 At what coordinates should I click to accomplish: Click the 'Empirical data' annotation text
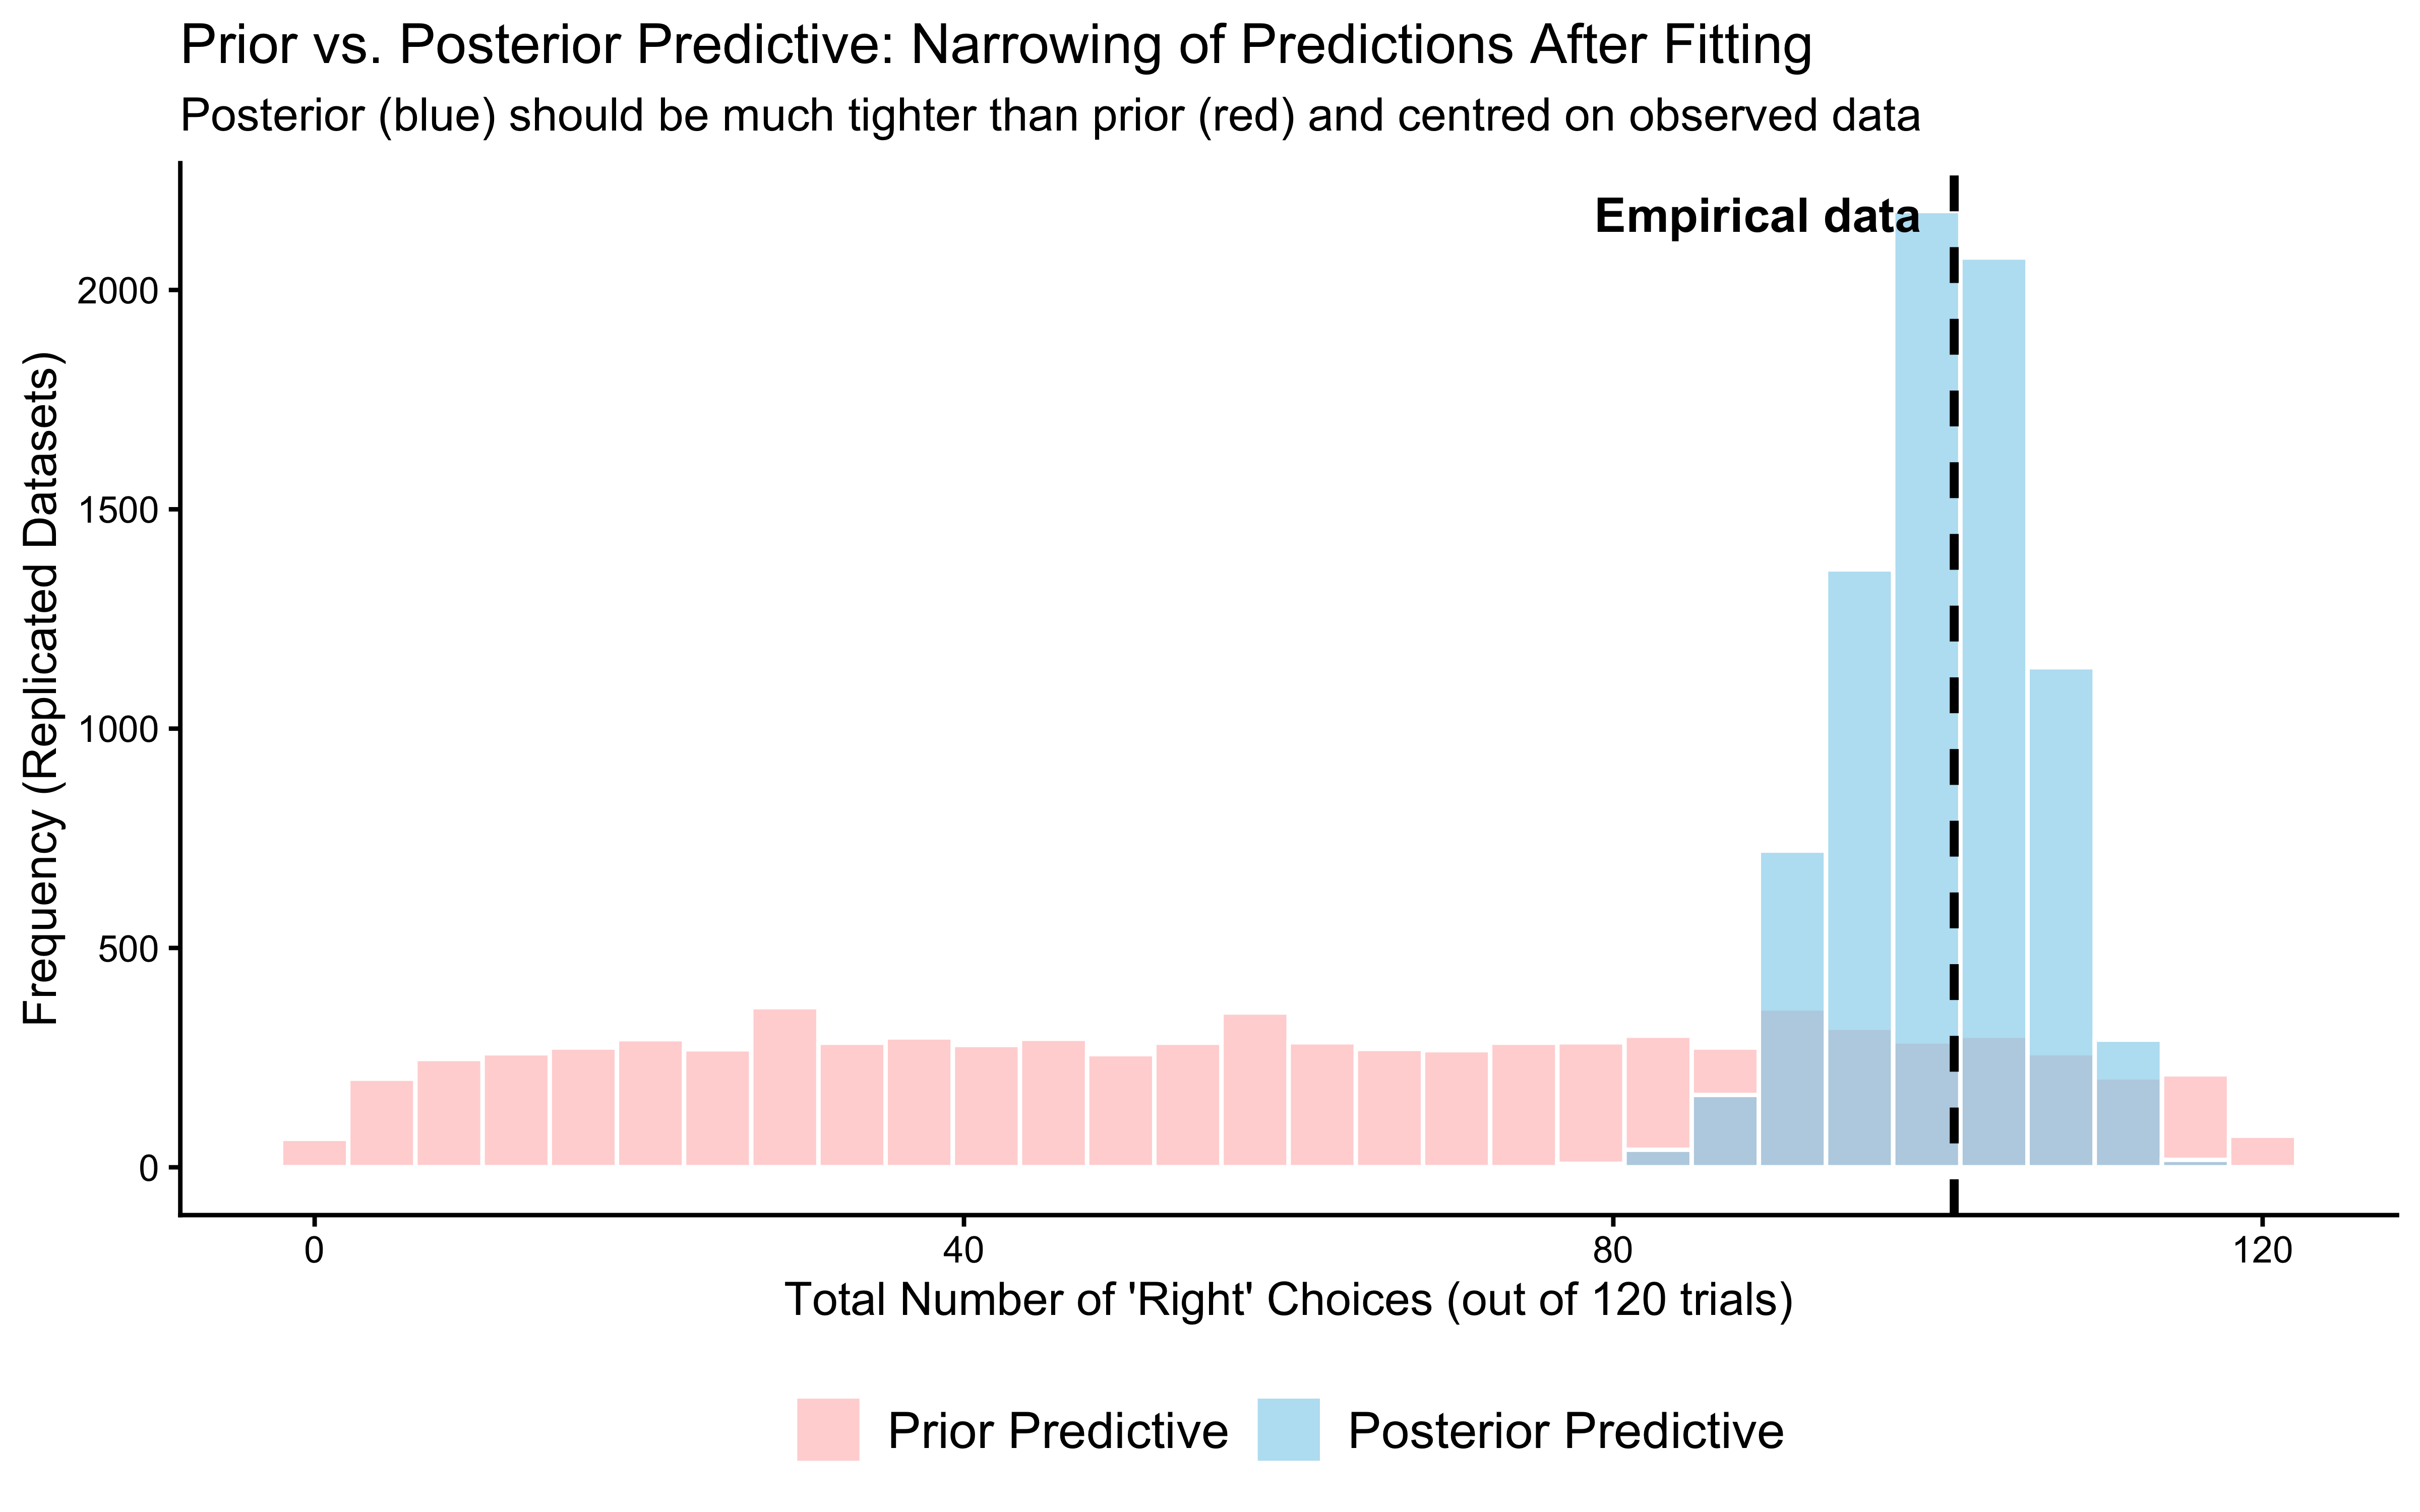click(1756, 217)
